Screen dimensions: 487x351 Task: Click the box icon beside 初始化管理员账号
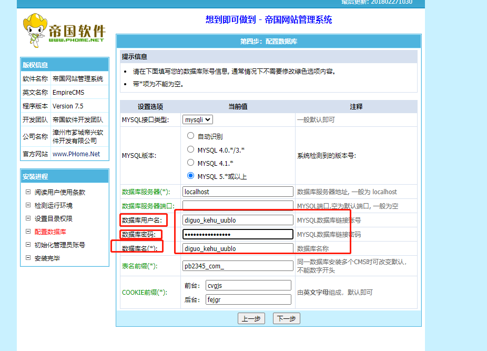pyautogui.click(x=28, y=245)
